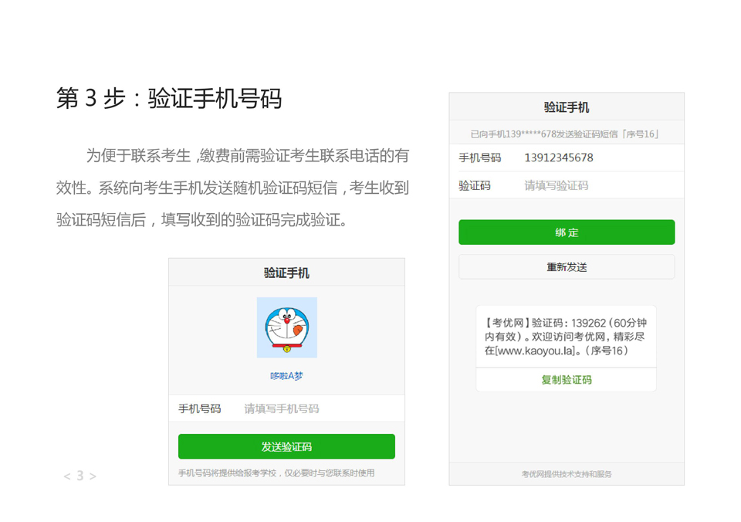Click the 请填写验证码 code input field
This screenshot has height=522, width=741.
594,185
